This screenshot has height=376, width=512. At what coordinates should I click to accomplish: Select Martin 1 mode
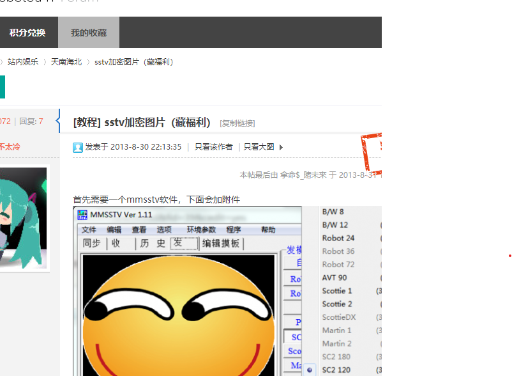[336, 331]
